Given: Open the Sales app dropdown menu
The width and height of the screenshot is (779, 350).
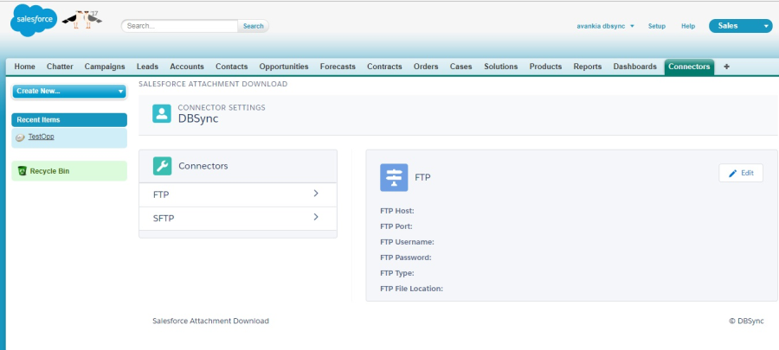Looking at the screenshot, I should (x=740, y=26).
